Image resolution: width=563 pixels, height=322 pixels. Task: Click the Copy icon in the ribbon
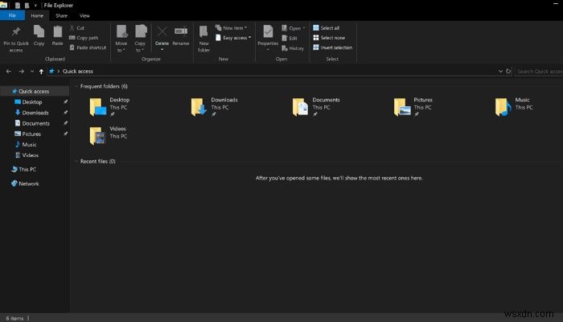(39, 32)
